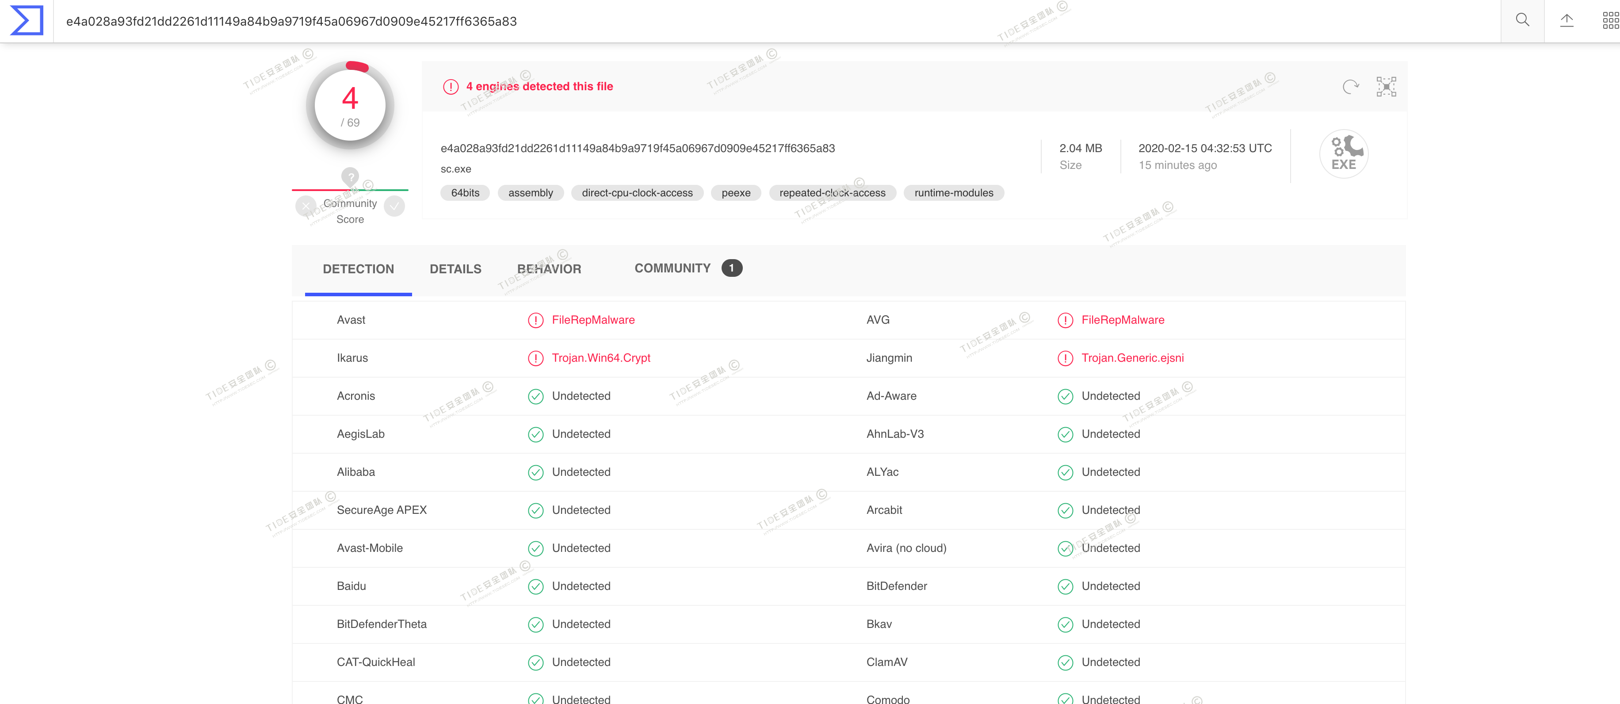Click the reanalyze refresh icon
This screenshot has height=704, width=1620.
[1350, 87]
